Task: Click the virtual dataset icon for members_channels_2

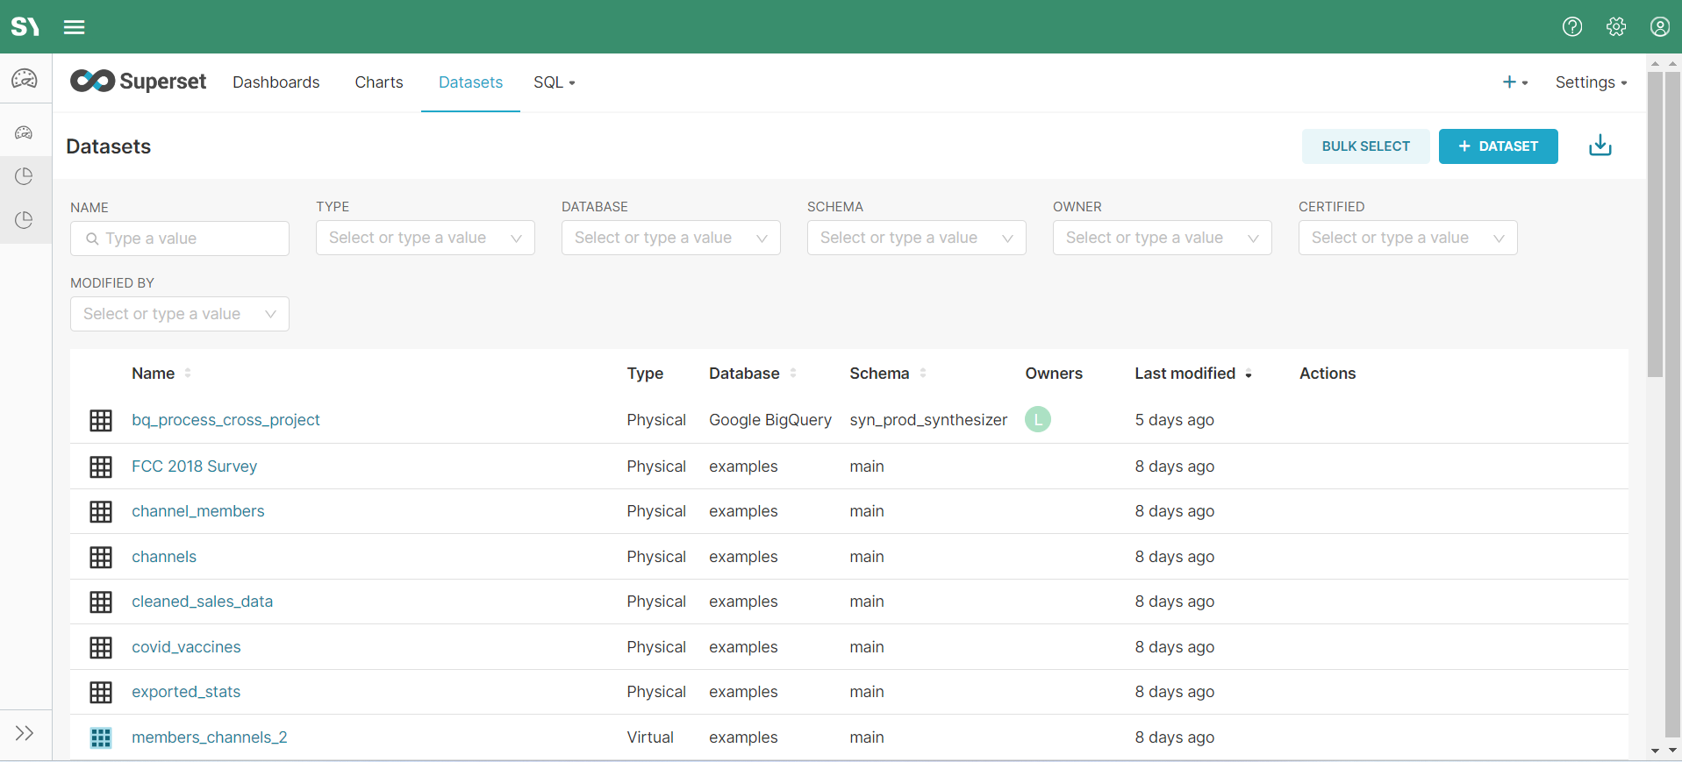Action: tap(101, 737)
